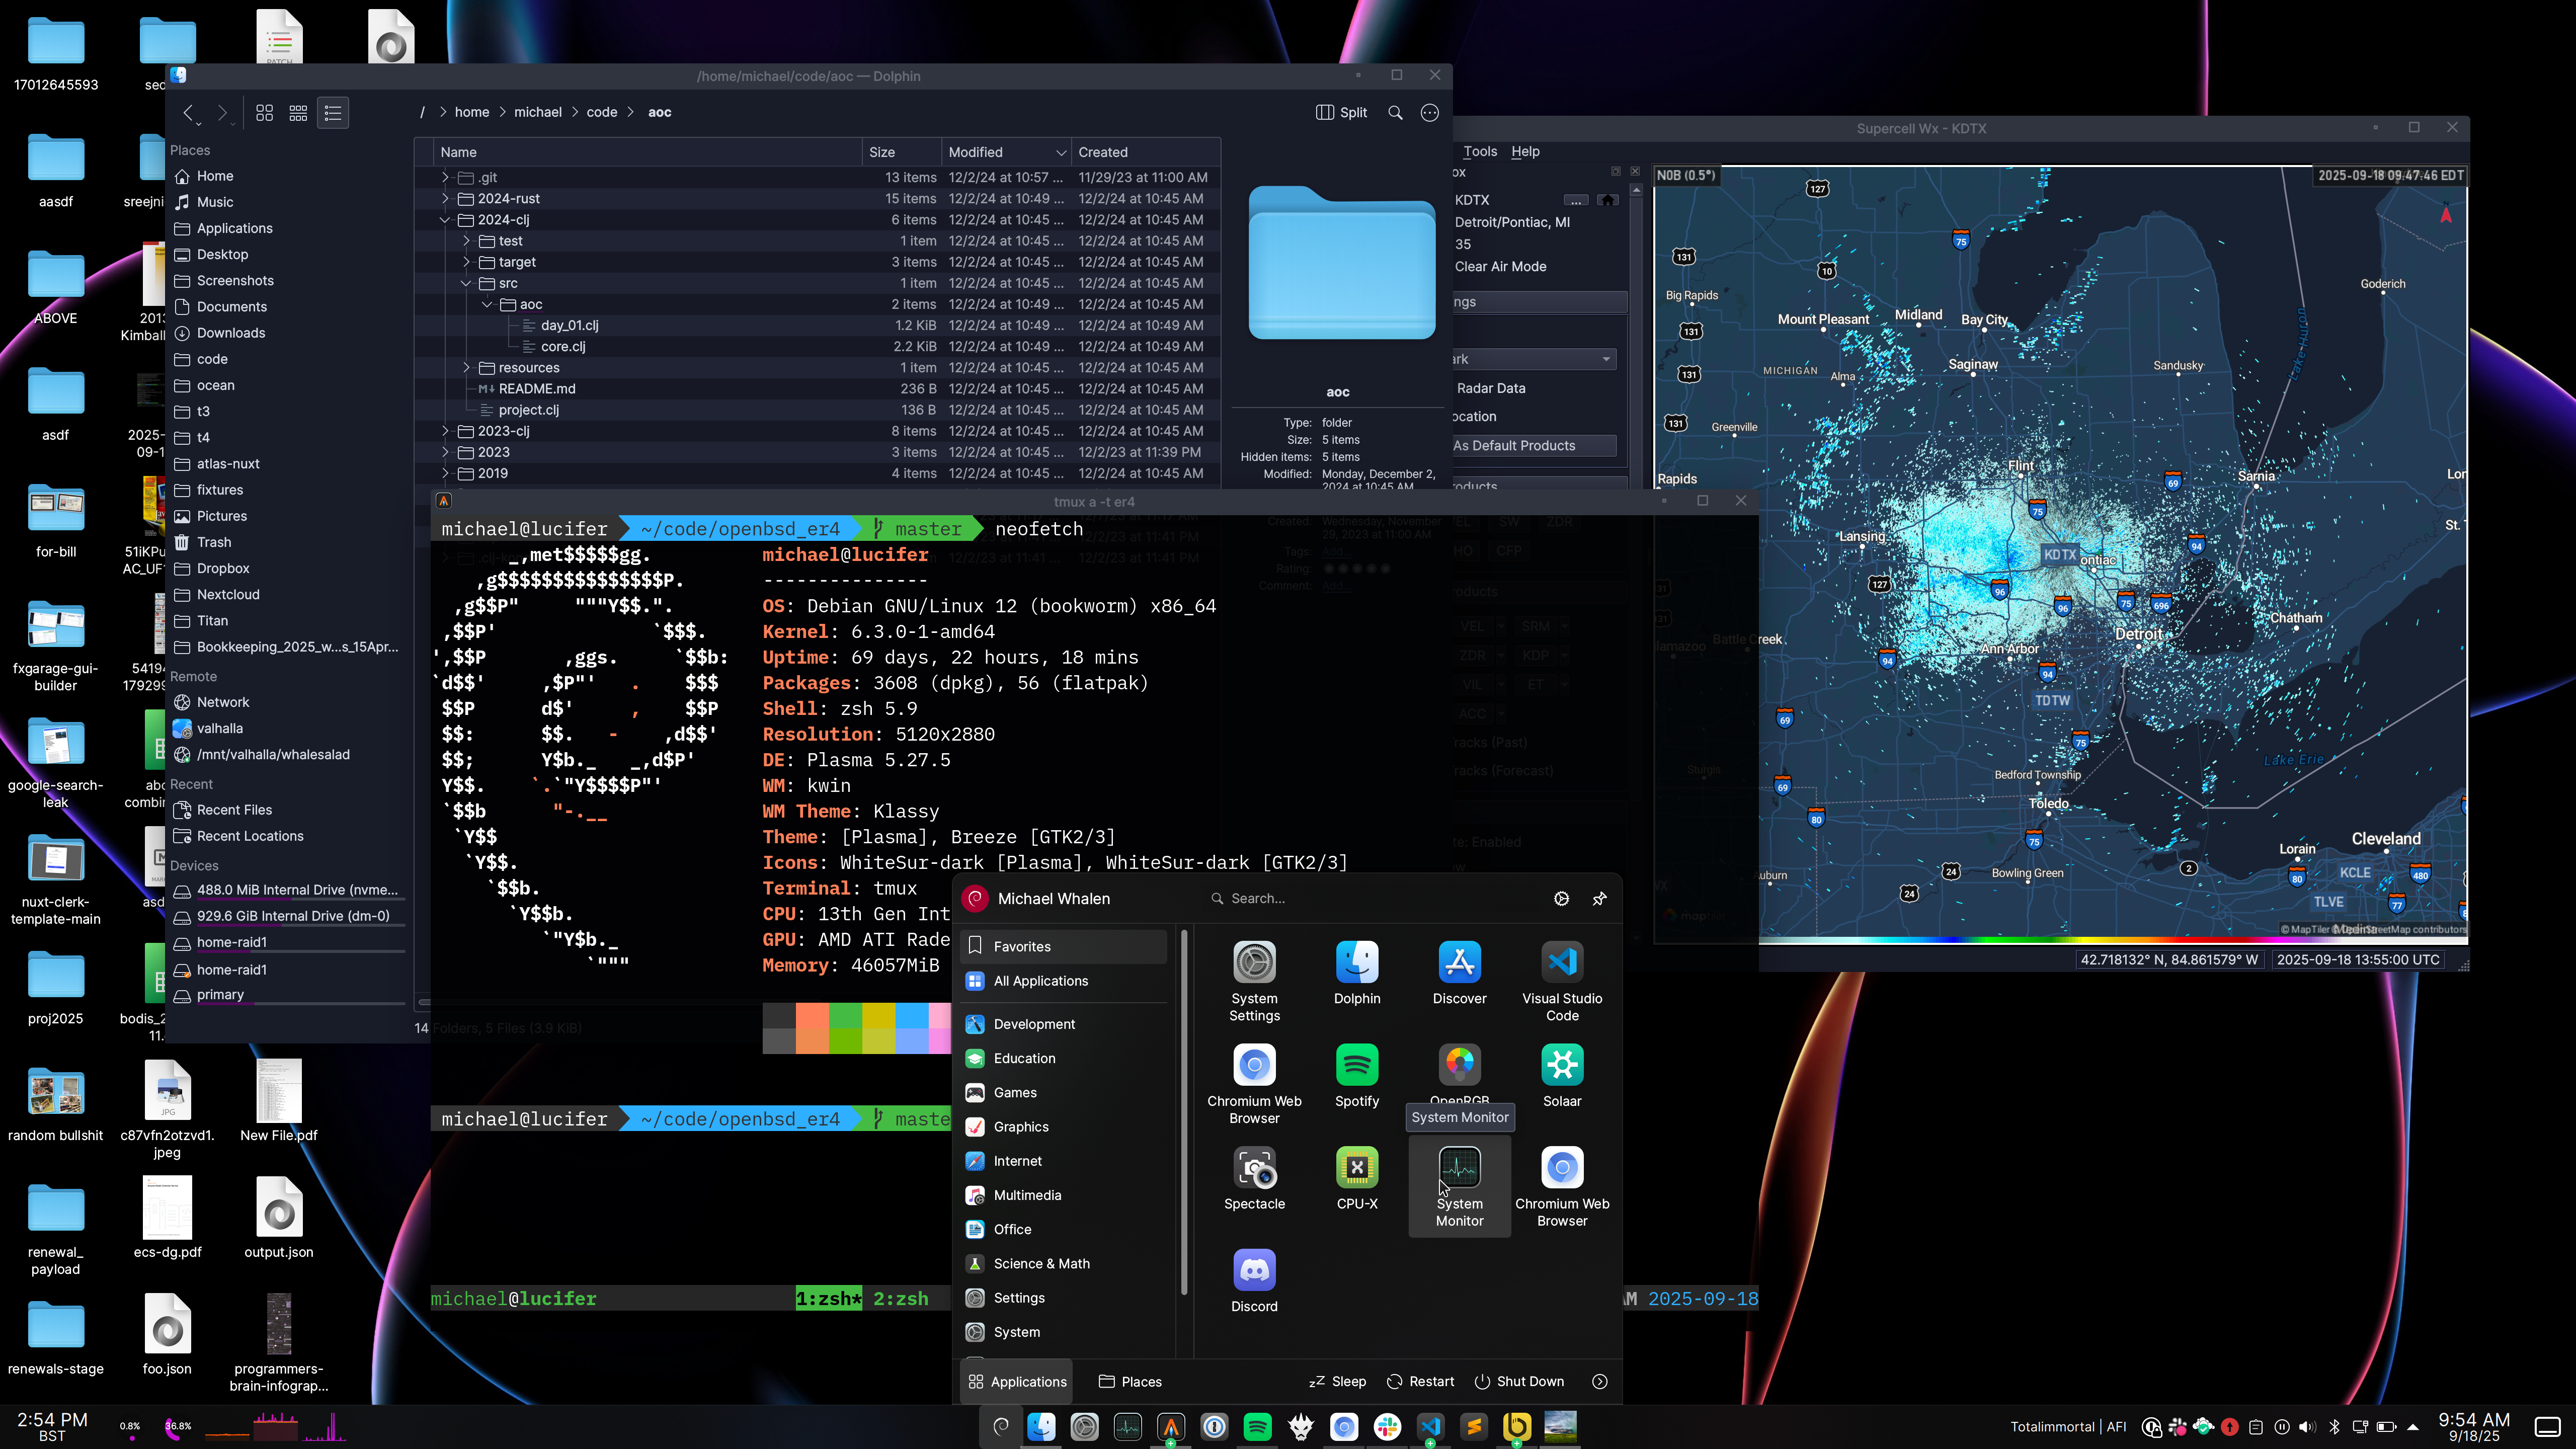Viewport: 2576px width, 1449px height.
Task: Go back in Dolphin navigation
Action: click(x=188, y=113)
